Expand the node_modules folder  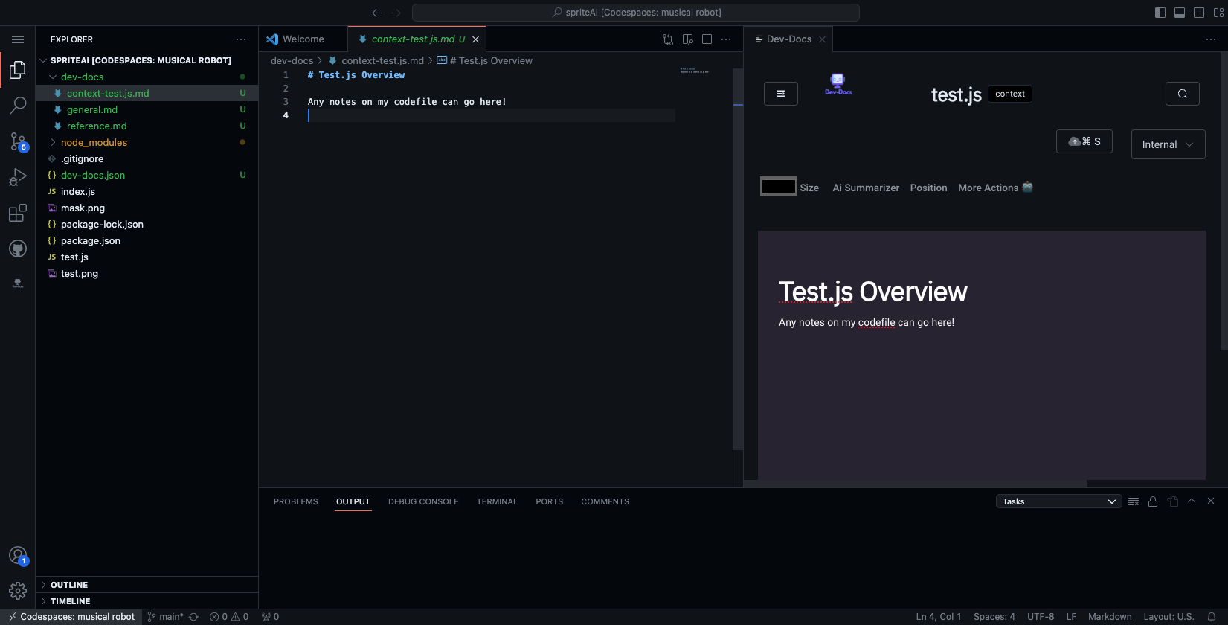click(x=94, y=142)
